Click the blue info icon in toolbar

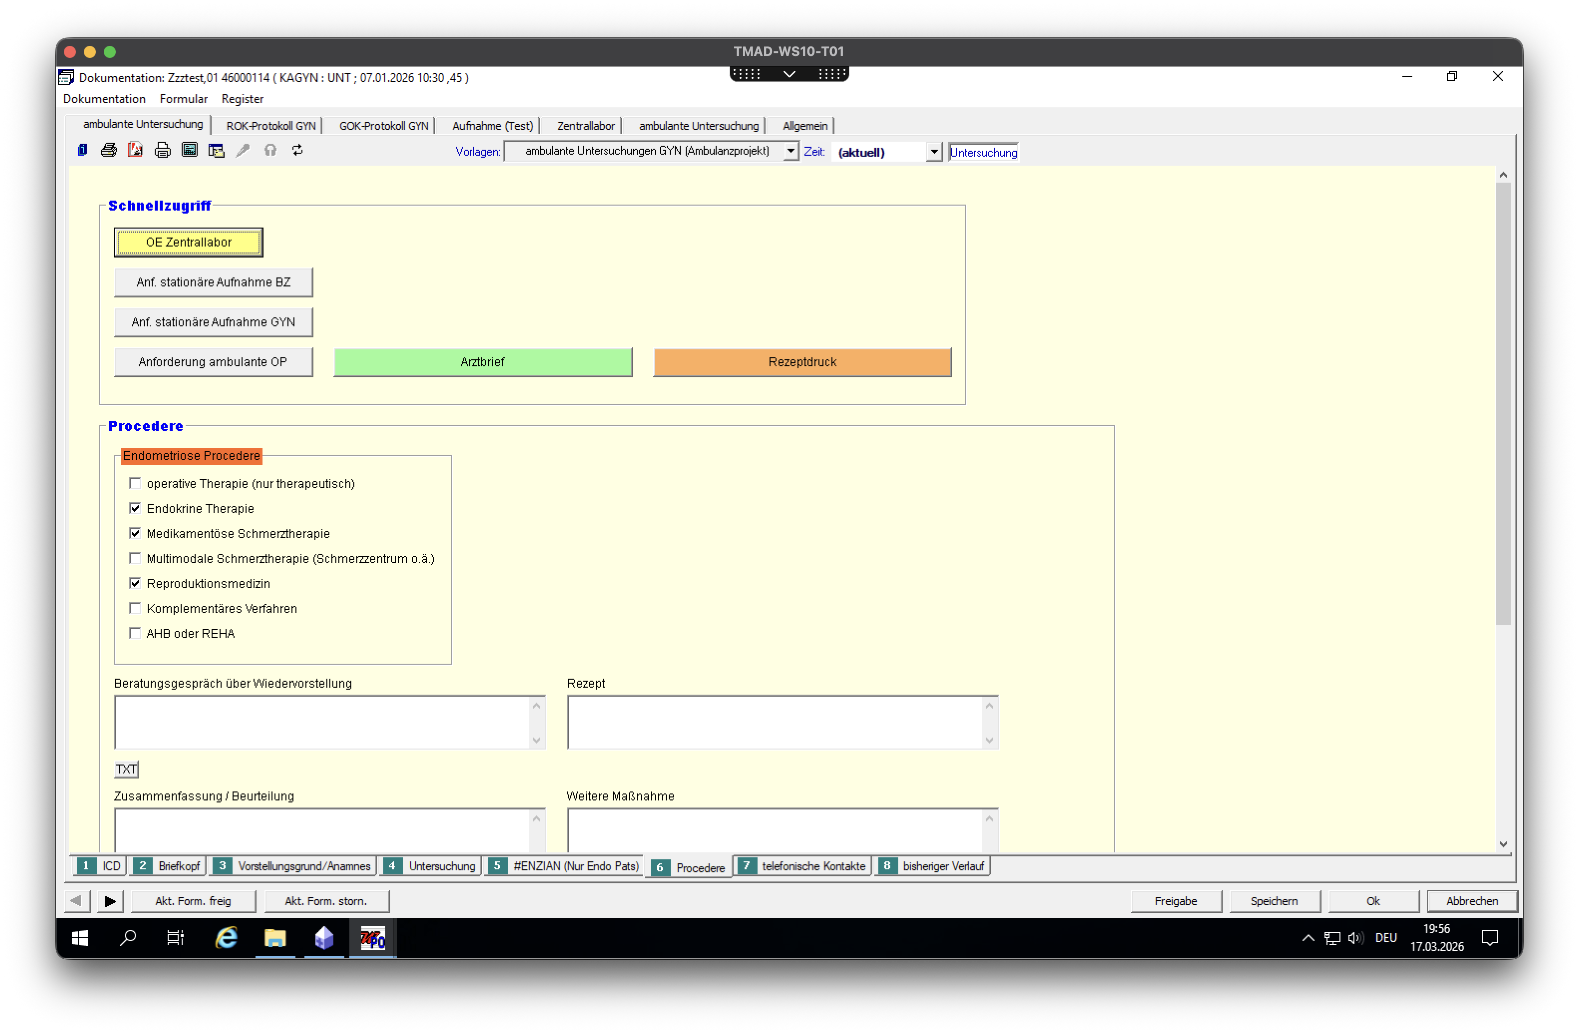pyautogui.click(x=82, y=150)
